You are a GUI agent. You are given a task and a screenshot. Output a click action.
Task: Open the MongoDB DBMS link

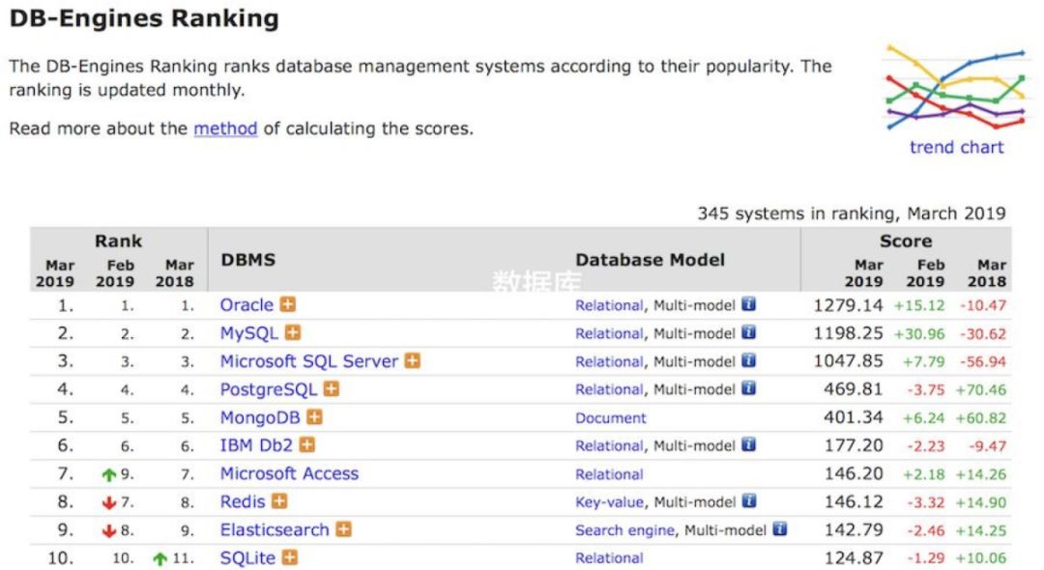click(x=260, y=417)
